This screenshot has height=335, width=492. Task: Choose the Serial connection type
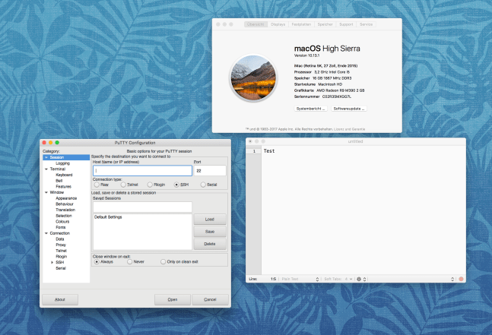[x=203, y=184]
